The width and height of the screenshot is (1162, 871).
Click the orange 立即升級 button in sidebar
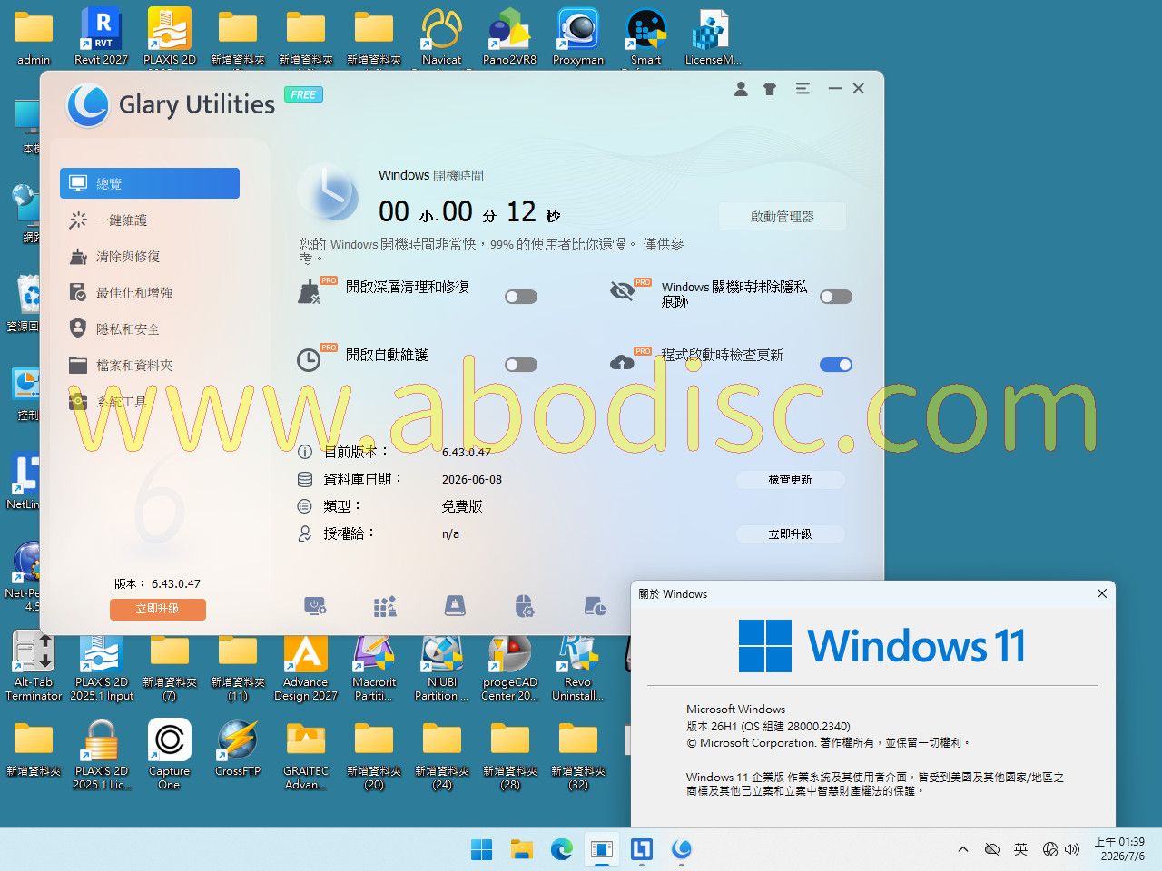158,609
